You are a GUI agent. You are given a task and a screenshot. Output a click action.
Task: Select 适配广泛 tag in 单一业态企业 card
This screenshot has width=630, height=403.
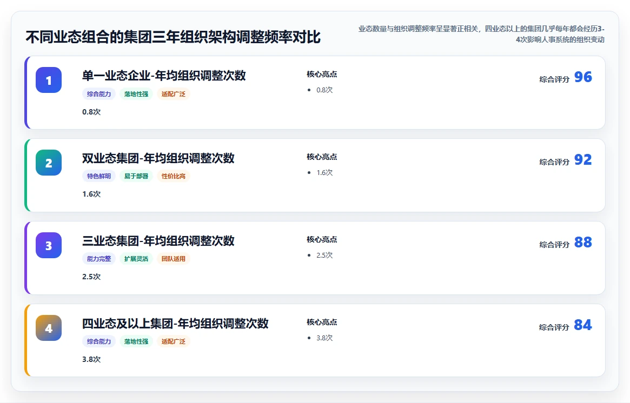tap(174, 94)
